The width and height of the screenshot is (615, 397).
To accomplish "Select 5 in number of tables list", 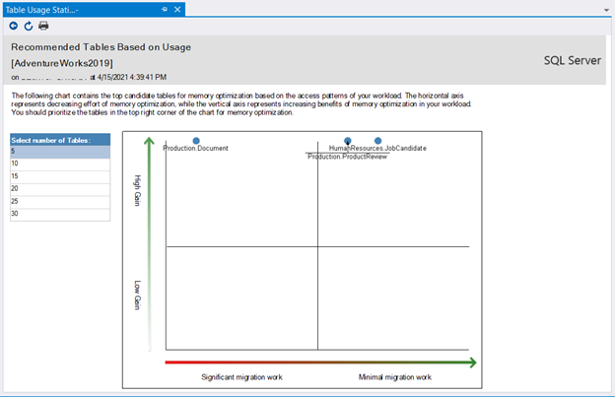I will [x=60, y=152].
